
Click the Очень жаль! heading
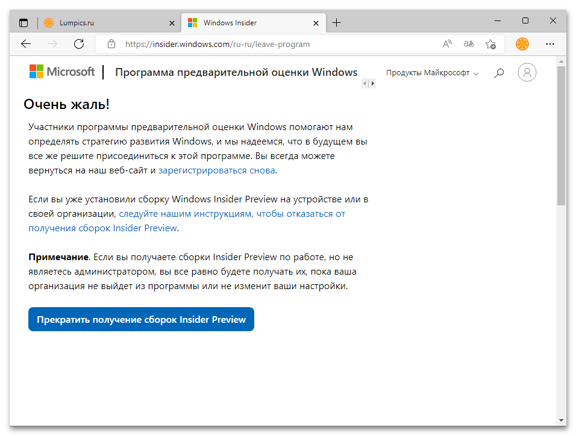66,104
